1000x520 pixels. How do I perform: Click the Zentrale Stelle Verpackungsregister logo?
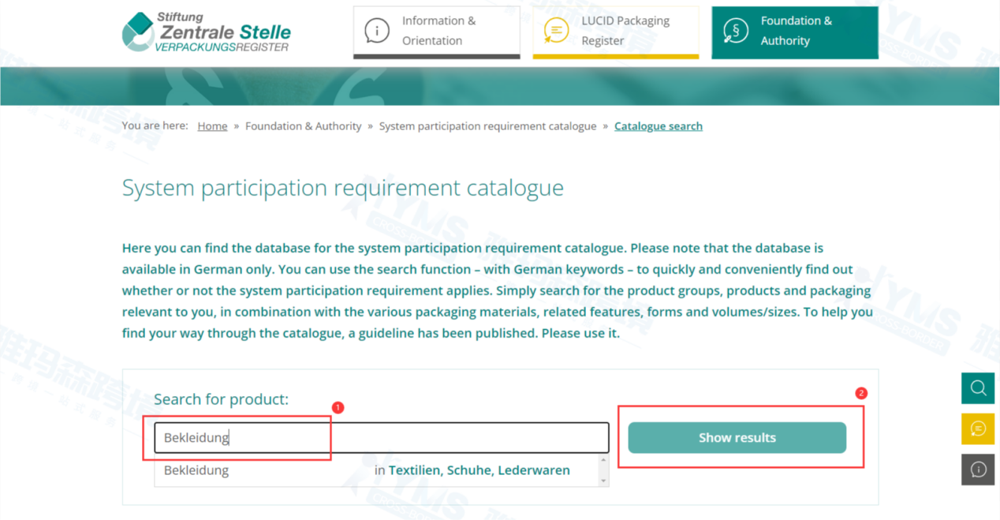coord(207,32)
